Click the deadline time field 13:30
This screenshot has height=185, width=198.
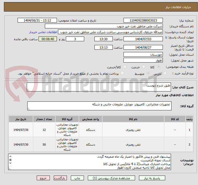[103, 39]
